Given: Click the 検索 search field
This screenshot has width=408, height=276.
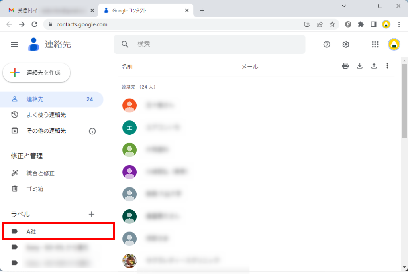Looking at the screenshot, I should click(215, 44).
